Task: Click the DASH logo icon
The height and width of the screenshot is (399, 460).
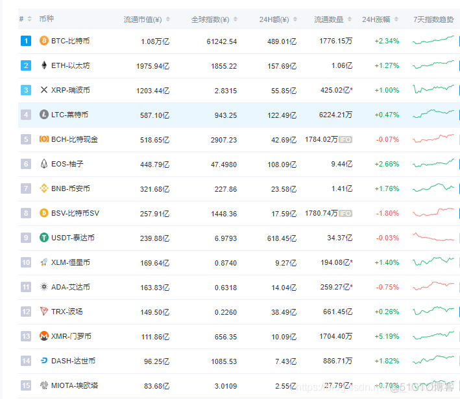Action: tap(44, 360)
